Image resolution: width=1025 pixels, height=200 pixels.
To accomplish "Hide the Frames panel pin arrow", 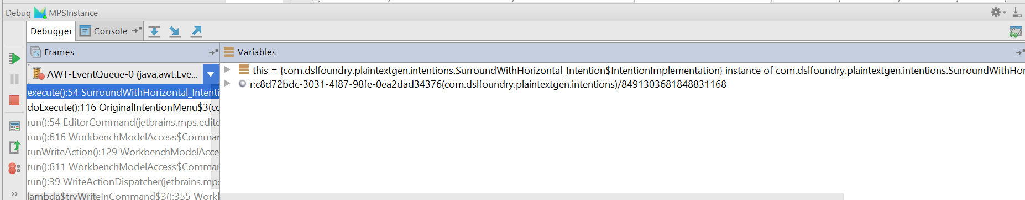I will (x=213, y=52).
